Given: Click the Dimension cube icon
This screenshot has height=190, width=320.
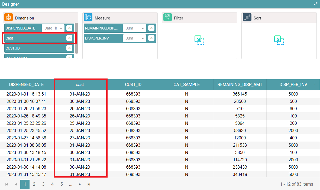Looking at the screenshot, I should [x=9, y=18].
